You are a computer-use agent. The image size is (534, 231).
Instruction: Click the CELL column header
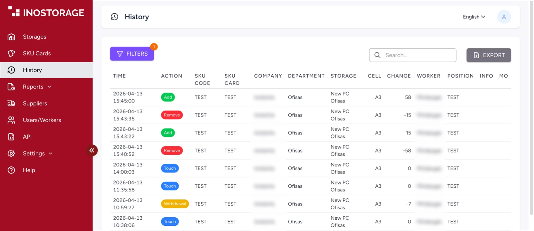click(374, 76)
